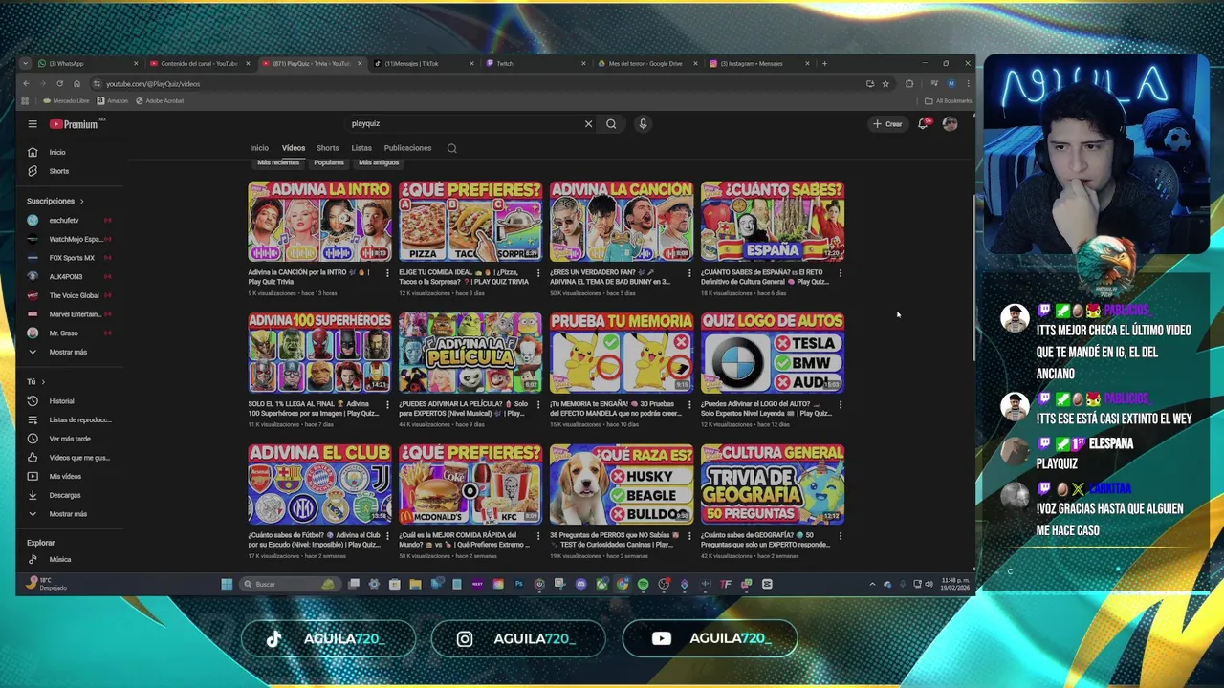Open Música under Explorar

coord(59,559)
